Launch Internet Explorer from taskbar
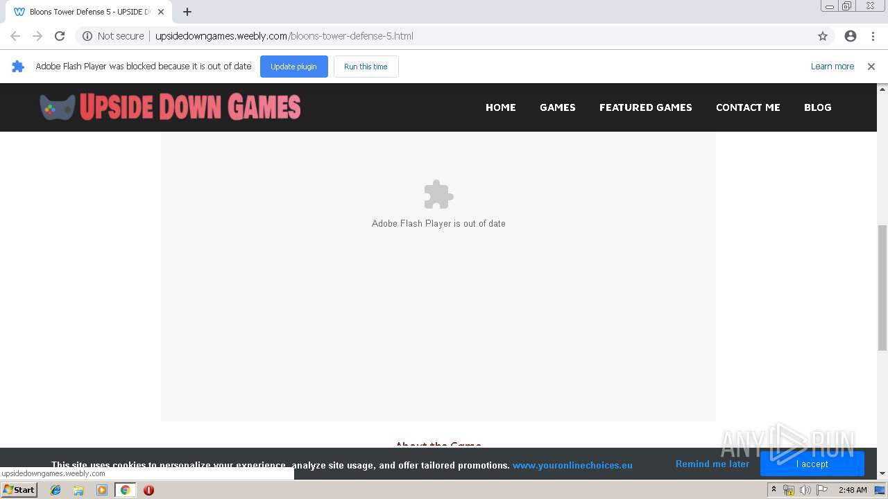Image resolution: width=888 pixels, height=499 pixels. point(55,490)
